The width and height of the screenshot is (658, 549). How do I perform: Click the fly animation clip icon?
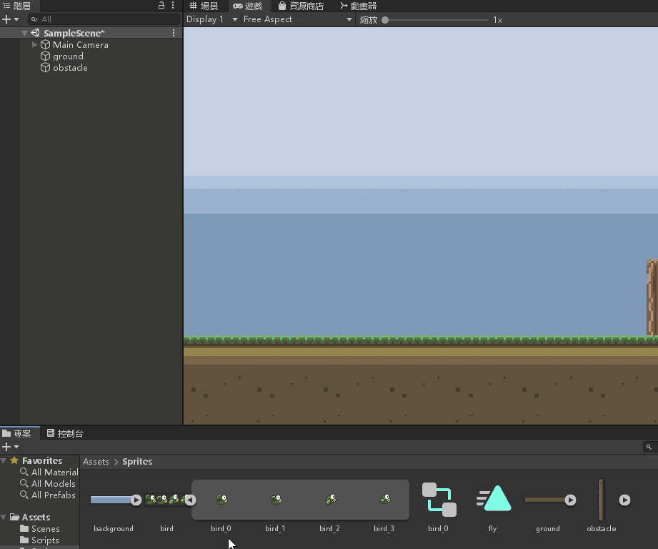[494, 500]
